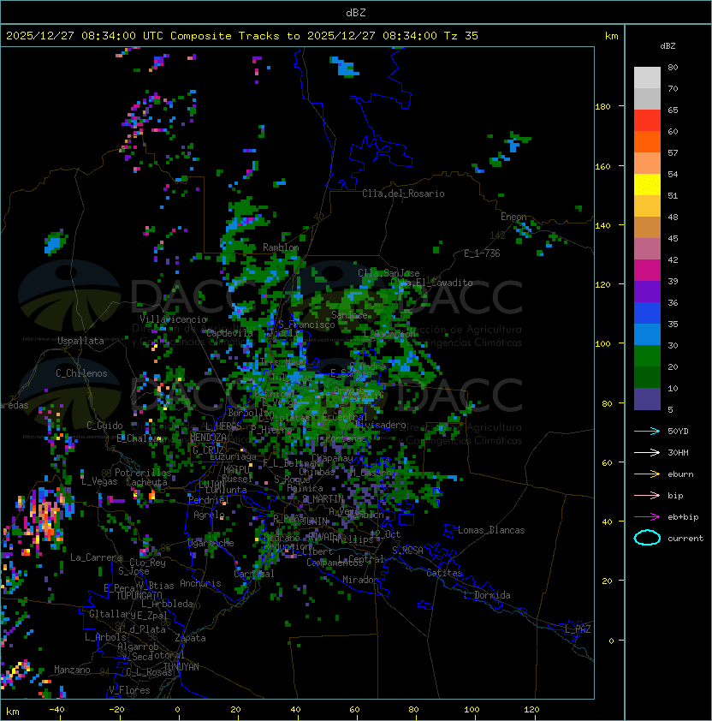This screenshot has width=712, height=721.
Task: Click the 'Carrizal' place label
Action: click(254, 574)
